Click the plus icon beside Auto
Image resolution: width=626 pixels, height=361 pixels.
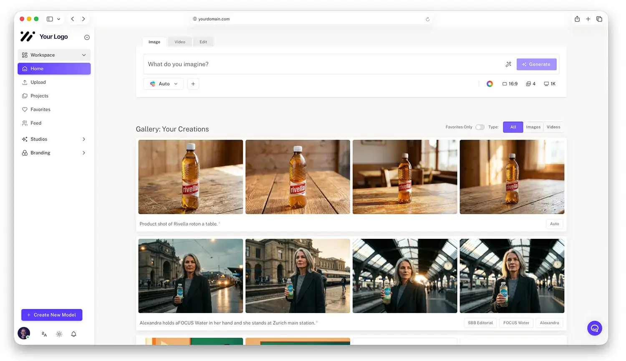pyautogui.click(x=193, y=84)
